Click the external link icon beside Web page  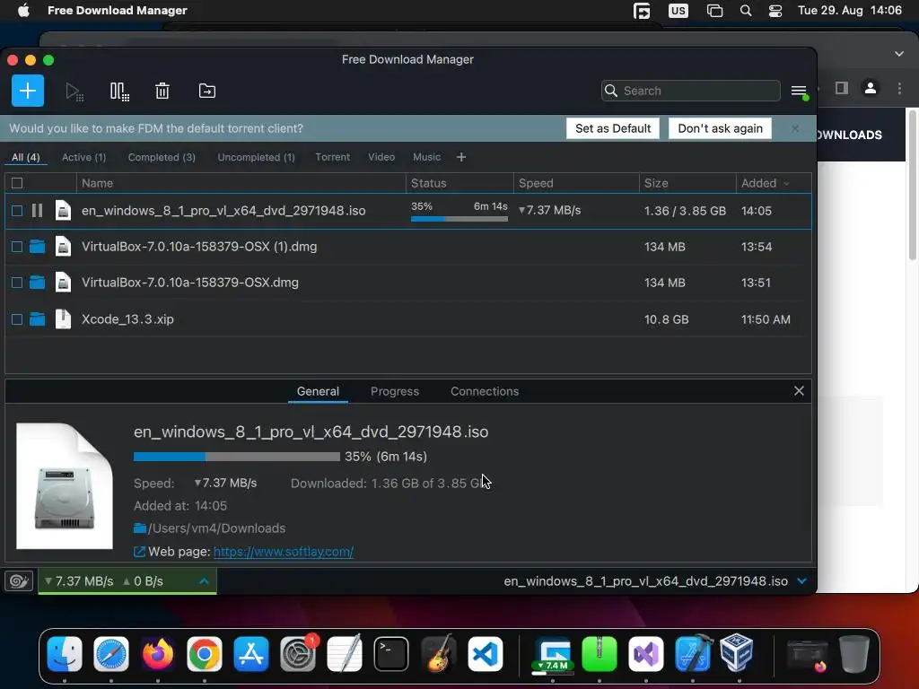(139, 552)
